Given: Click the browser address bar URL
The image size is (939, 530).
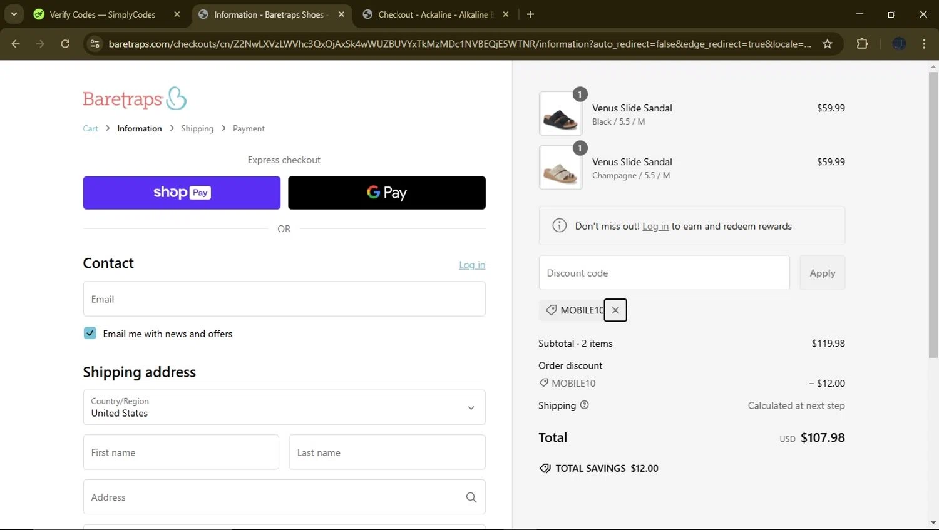Looking at the screenshot, I should [x=459, y=44].
